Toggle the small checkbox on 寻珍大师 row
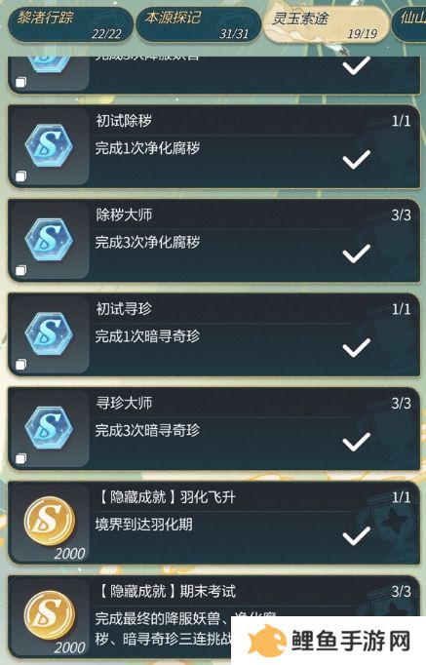Image resolution: width=426 pixels, height=665 pixels. pyautogui.click(x=20, y=458)
